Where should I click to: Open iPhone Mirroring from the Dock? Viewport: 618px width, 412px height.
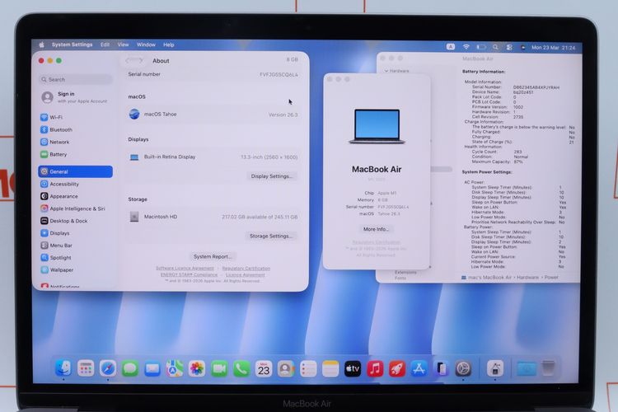click(442, 368)
